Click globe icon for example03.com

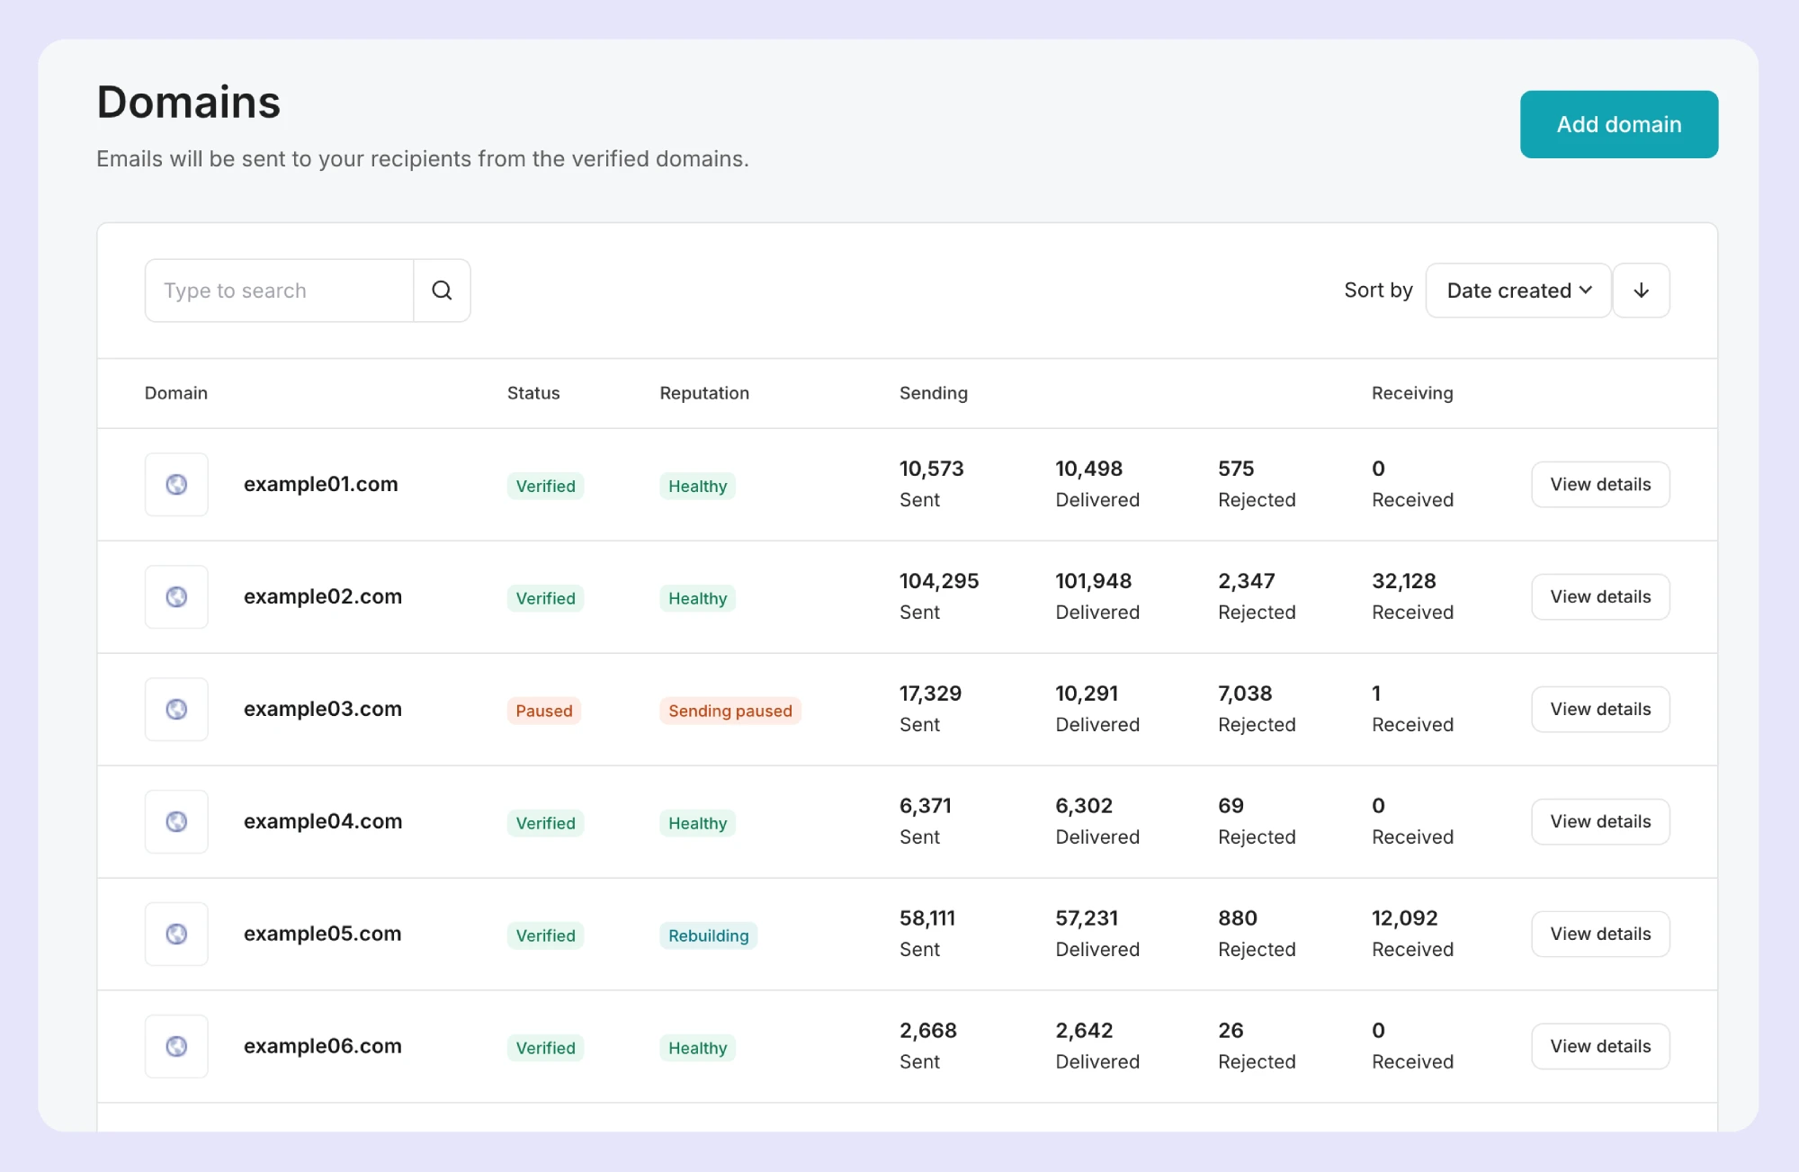(176, 710)
